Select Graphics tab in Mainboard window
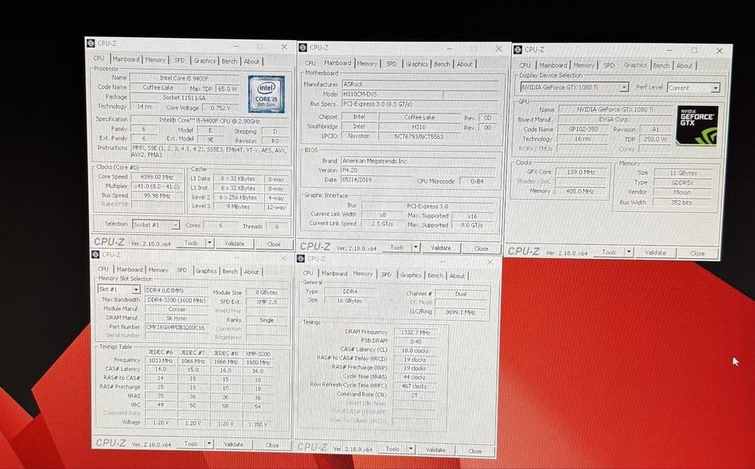Image resolution: width=755 pixels, height=469 pixels. pyautogui.click(x=417, y=63)
